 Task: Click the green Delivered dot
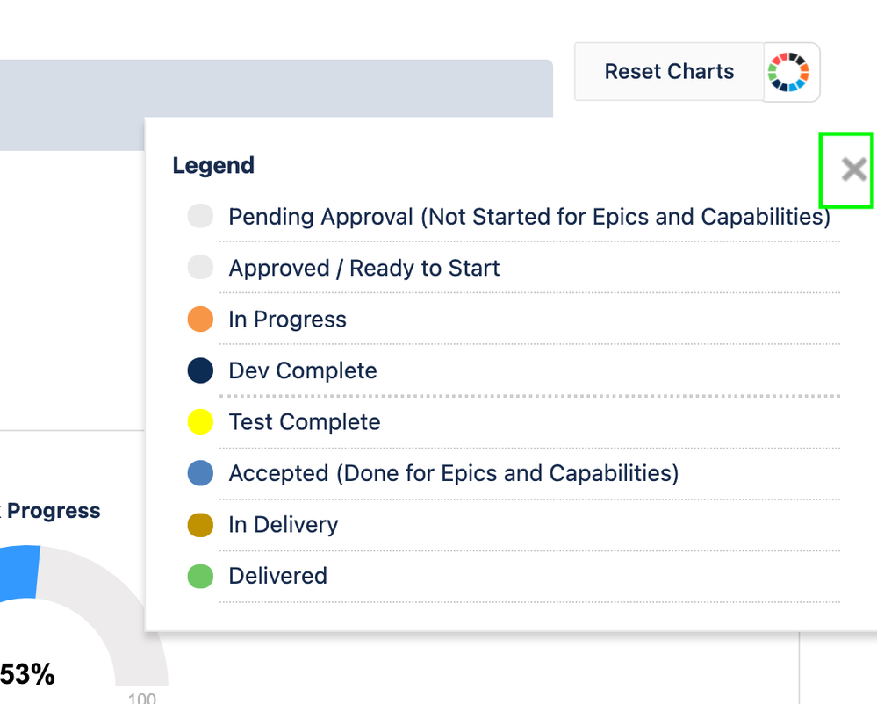point(200,576)
